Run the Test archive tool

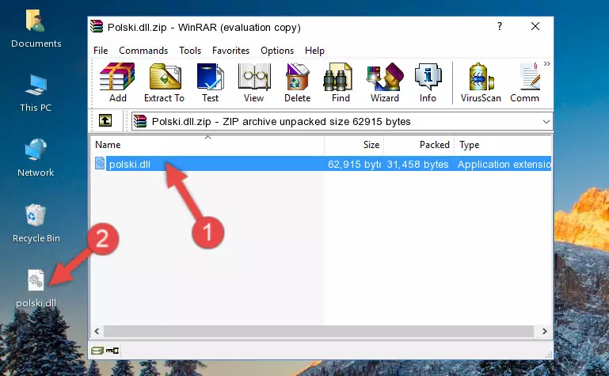pos(210,82)
